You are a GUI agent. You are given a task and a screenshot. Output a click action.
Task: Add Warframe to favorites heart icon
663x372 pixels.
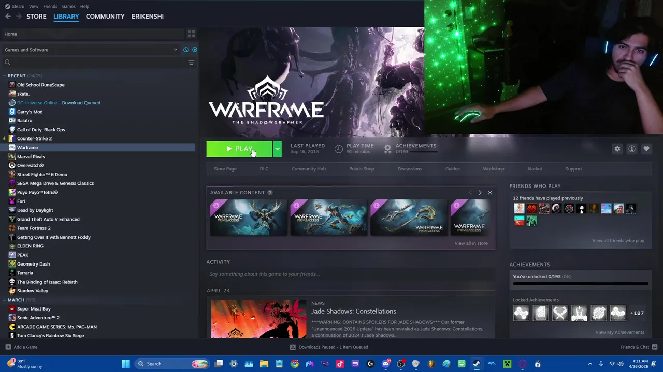coord(646,149)
